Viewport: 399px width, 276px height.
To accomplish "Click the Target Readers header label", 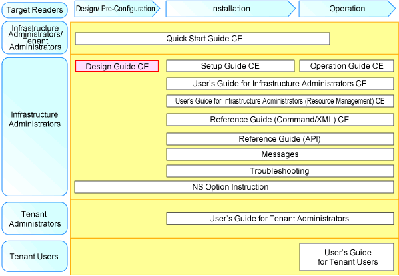I will (35, 10).
